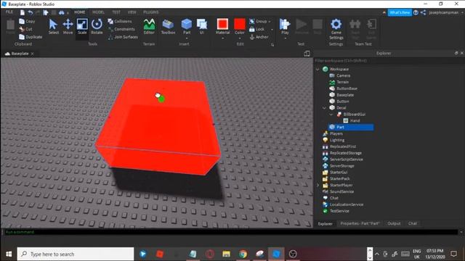Image resolution: width=465 pixels, height=261 pixels.
Task: Group the selected objects
Action: [x=258, y=21]
